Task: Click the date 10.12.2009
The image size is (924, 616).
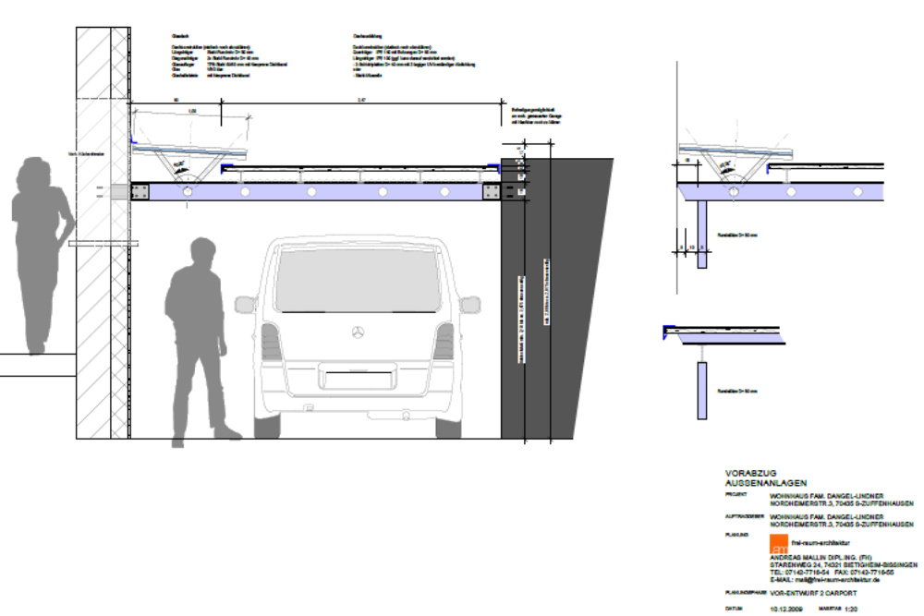Action: pyautogui.click(x=787, y=610)
